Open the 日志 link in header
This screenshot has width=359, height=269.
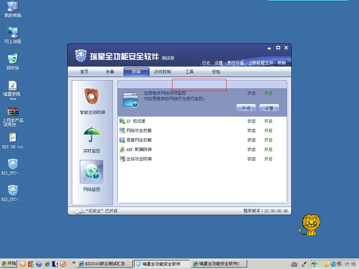(206, 63)
